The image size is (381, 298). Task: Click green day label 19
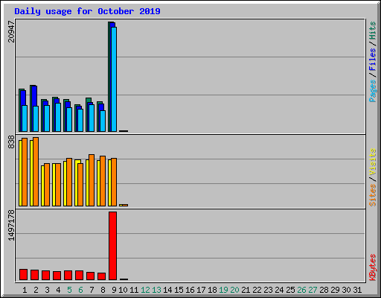(x=223, y=290)
